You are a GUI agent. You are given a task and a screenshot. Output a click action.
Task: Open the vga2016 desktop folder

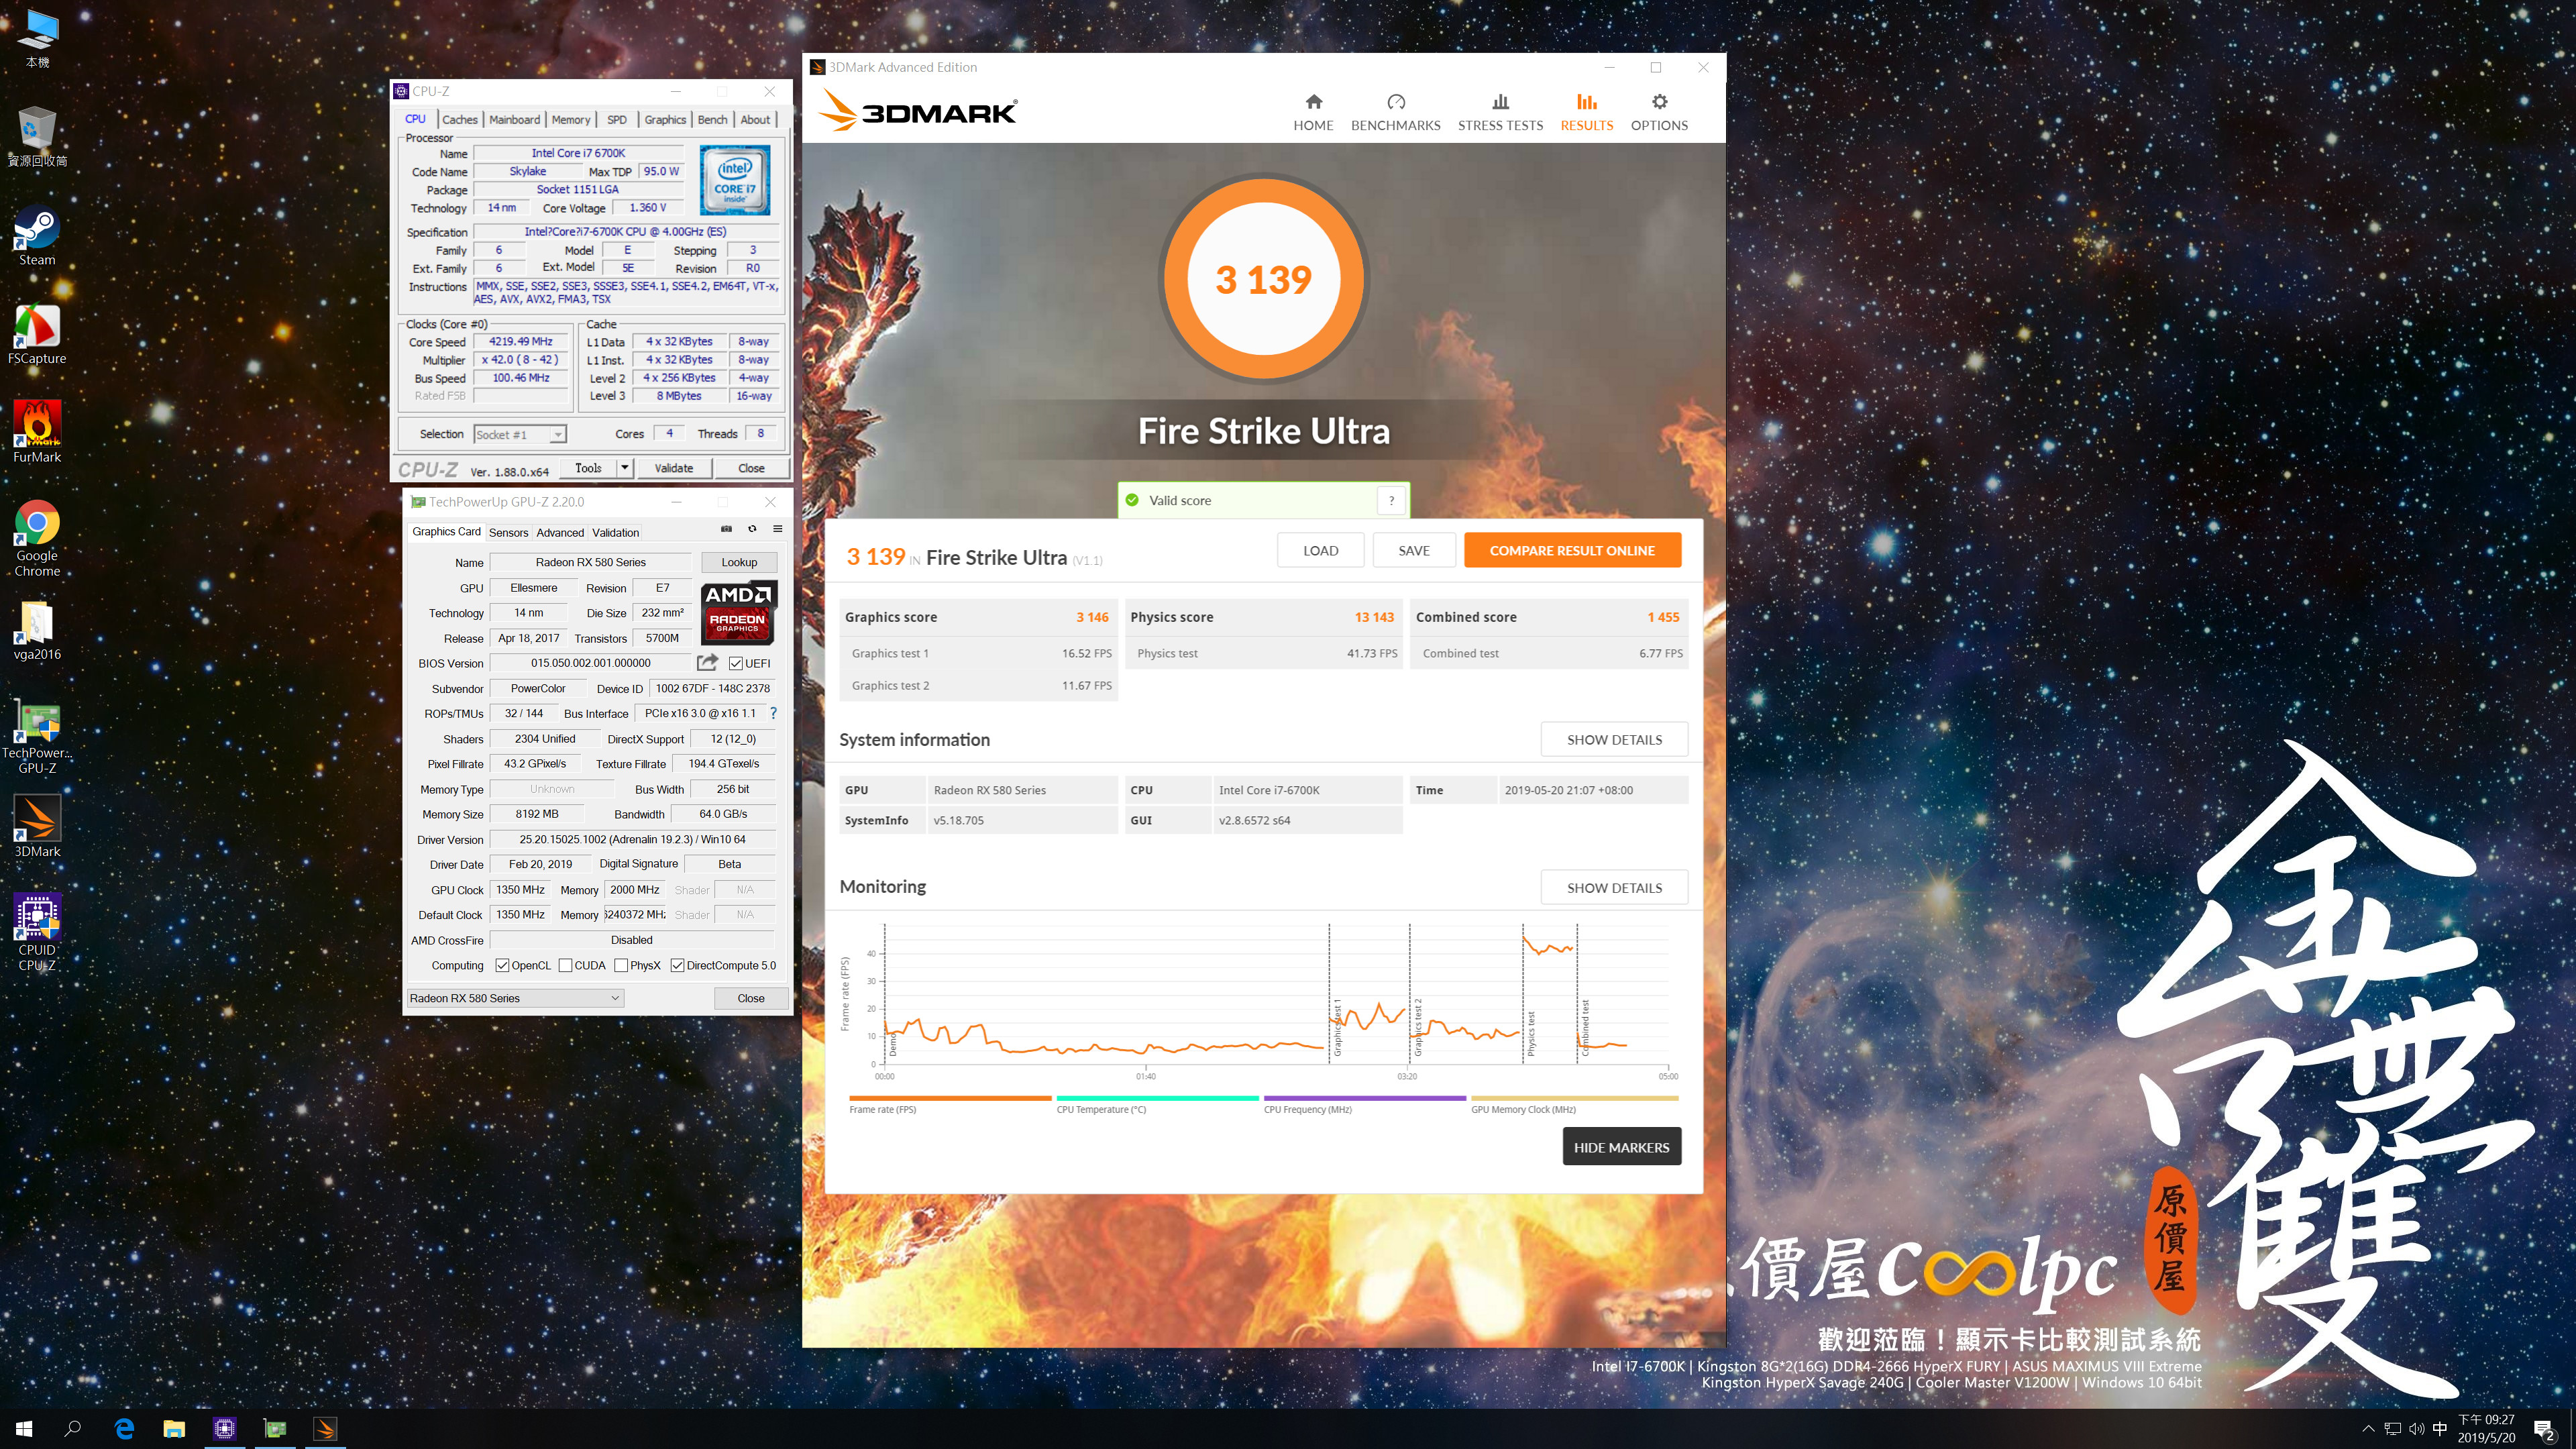[37, 631]
